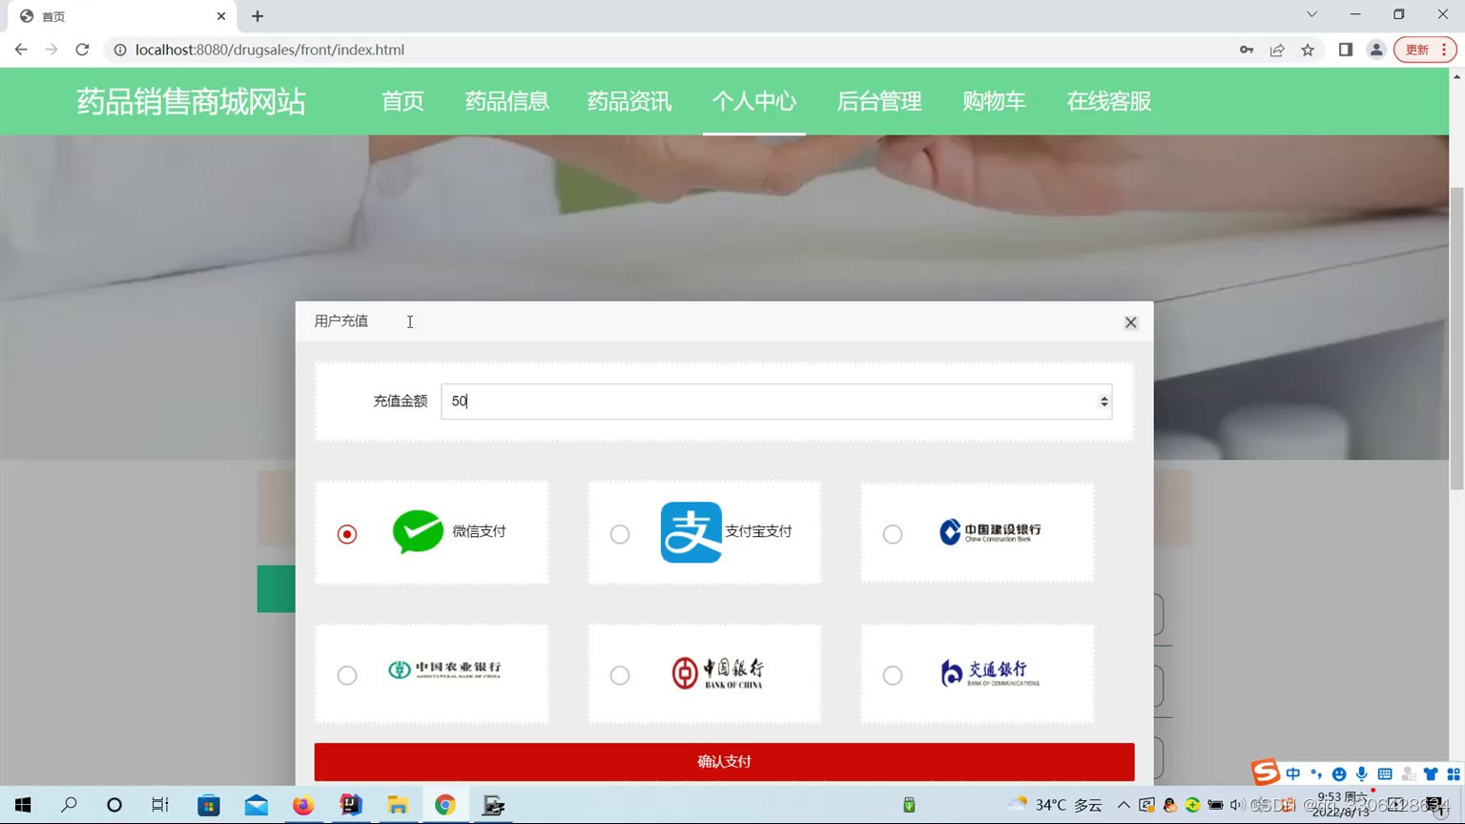The image size is (1465, 824).
Task: Click the Sogou voice microphone icon
Action: tap(1362, 773)
